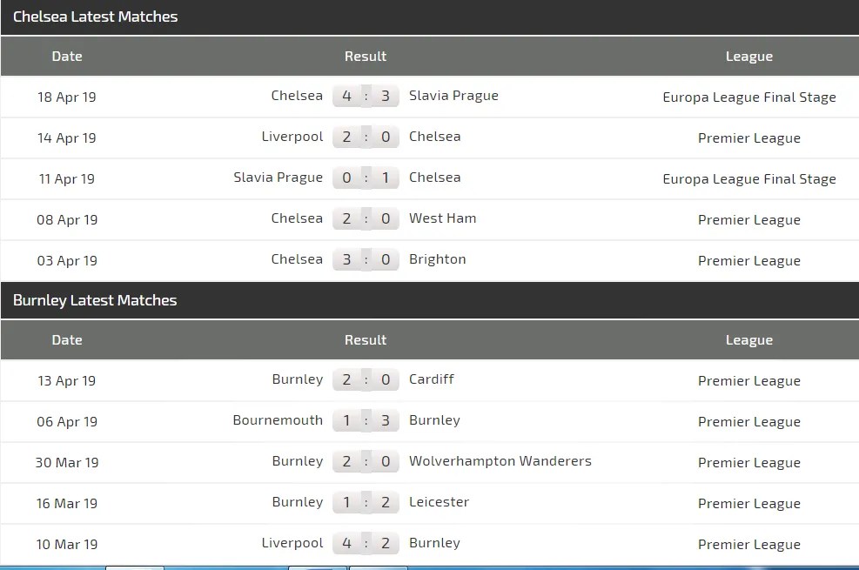Click Wolverhampton Wanderers team name

coord(500,461)
